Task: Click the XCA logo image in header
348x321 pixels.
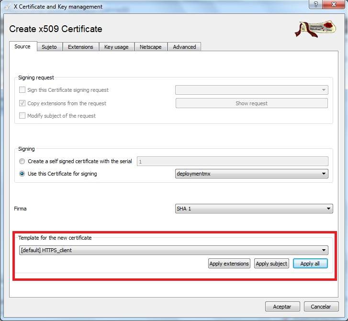Action: (313, 29)
